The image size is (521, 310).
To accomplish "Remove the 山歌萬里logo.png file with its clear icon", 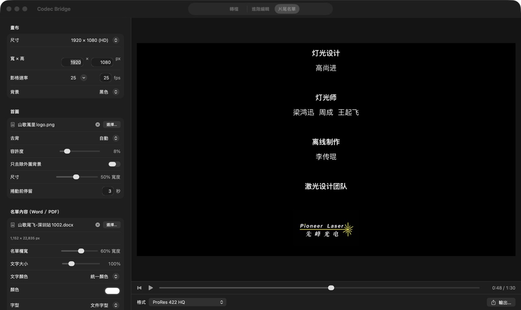I will point(98,125).
